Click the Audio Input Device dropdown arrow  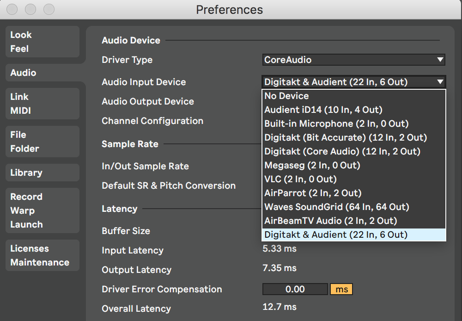(x=440, y=82)
